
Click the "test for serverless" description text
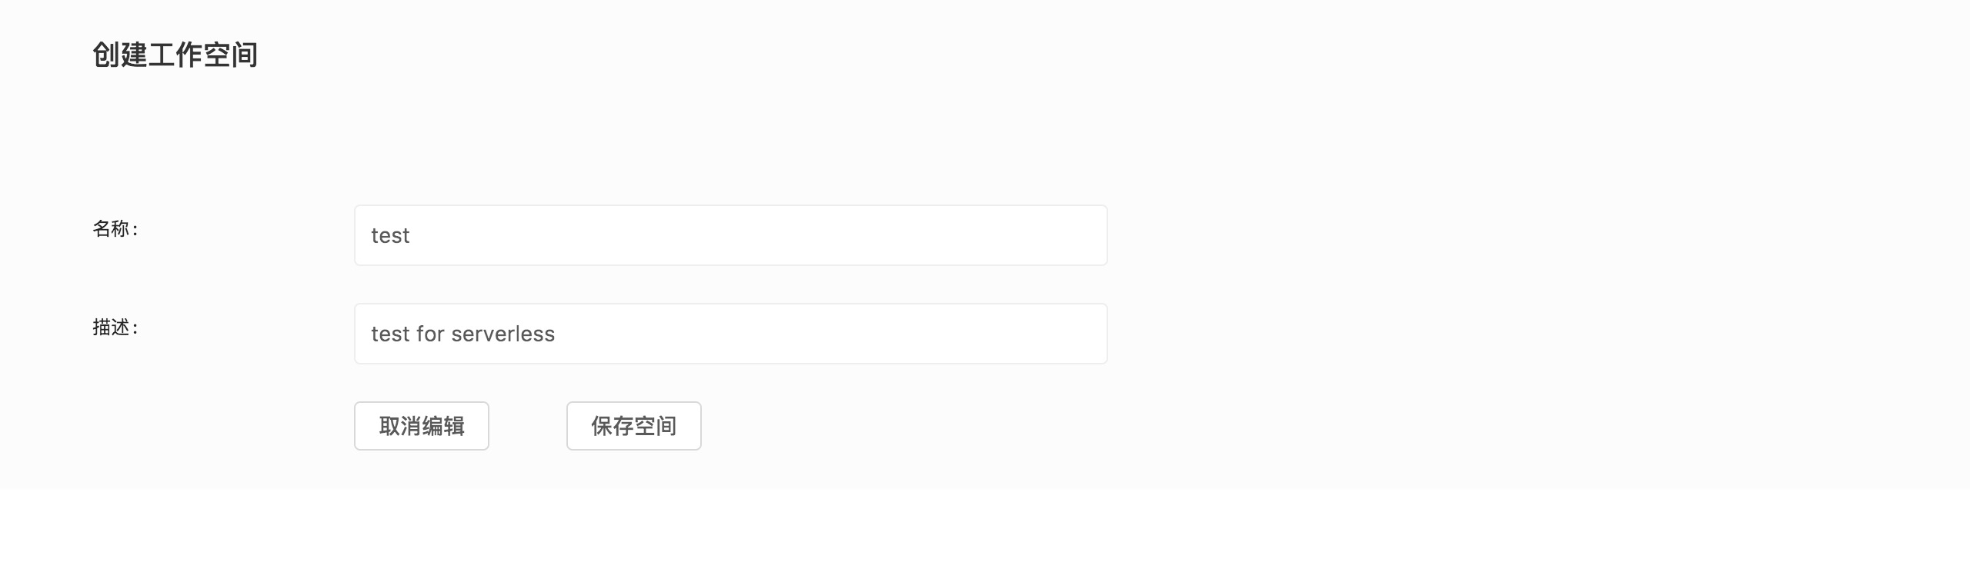pyautogui.click(x=462, y=334)
